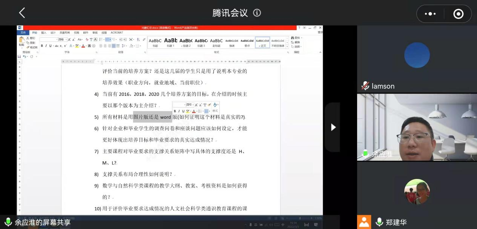Expand the participant panel arrow on shared screen
The width and height of the screenshot is (477, 229).
pos(333,127)
